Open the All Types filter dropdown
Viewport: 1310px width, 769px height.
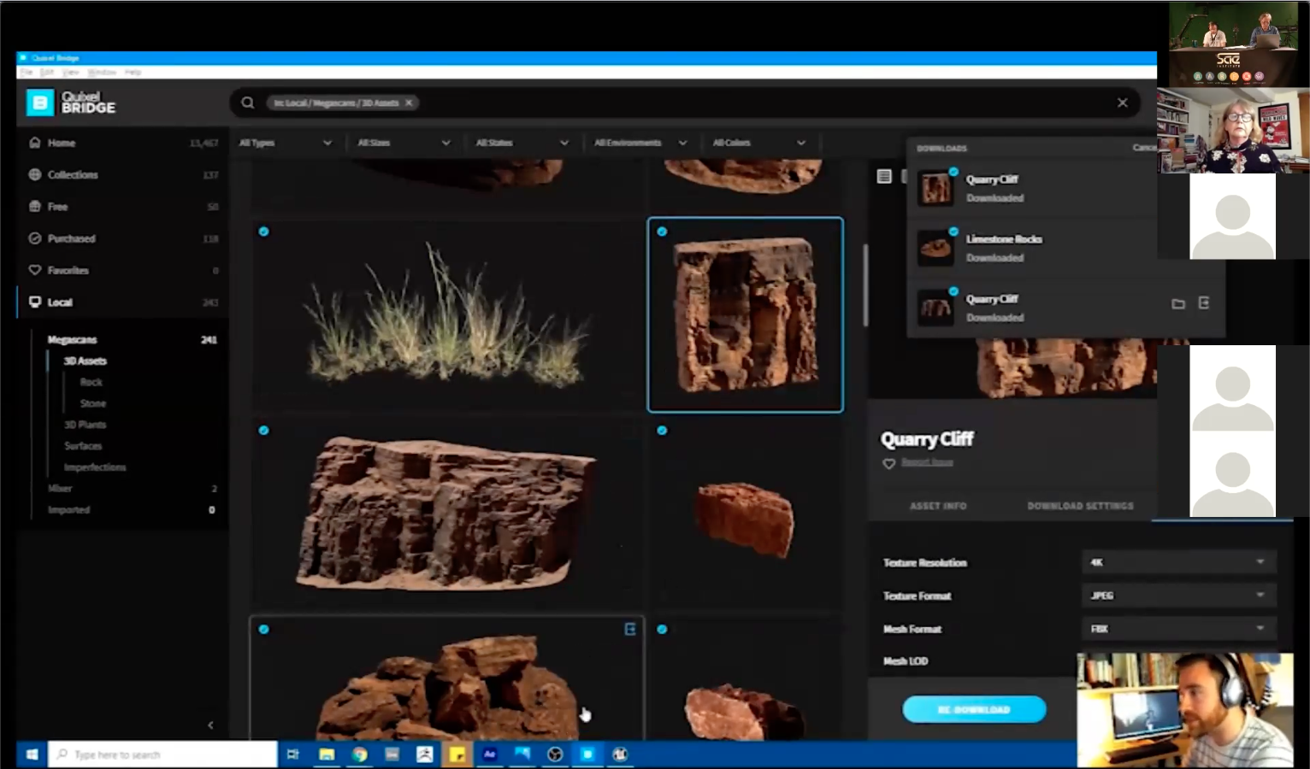(x=286, y=143)
